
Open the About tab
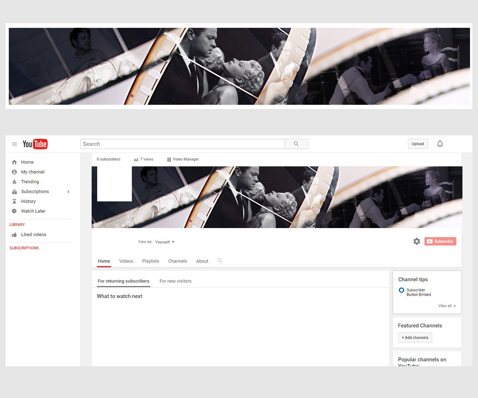pos(202,261)
